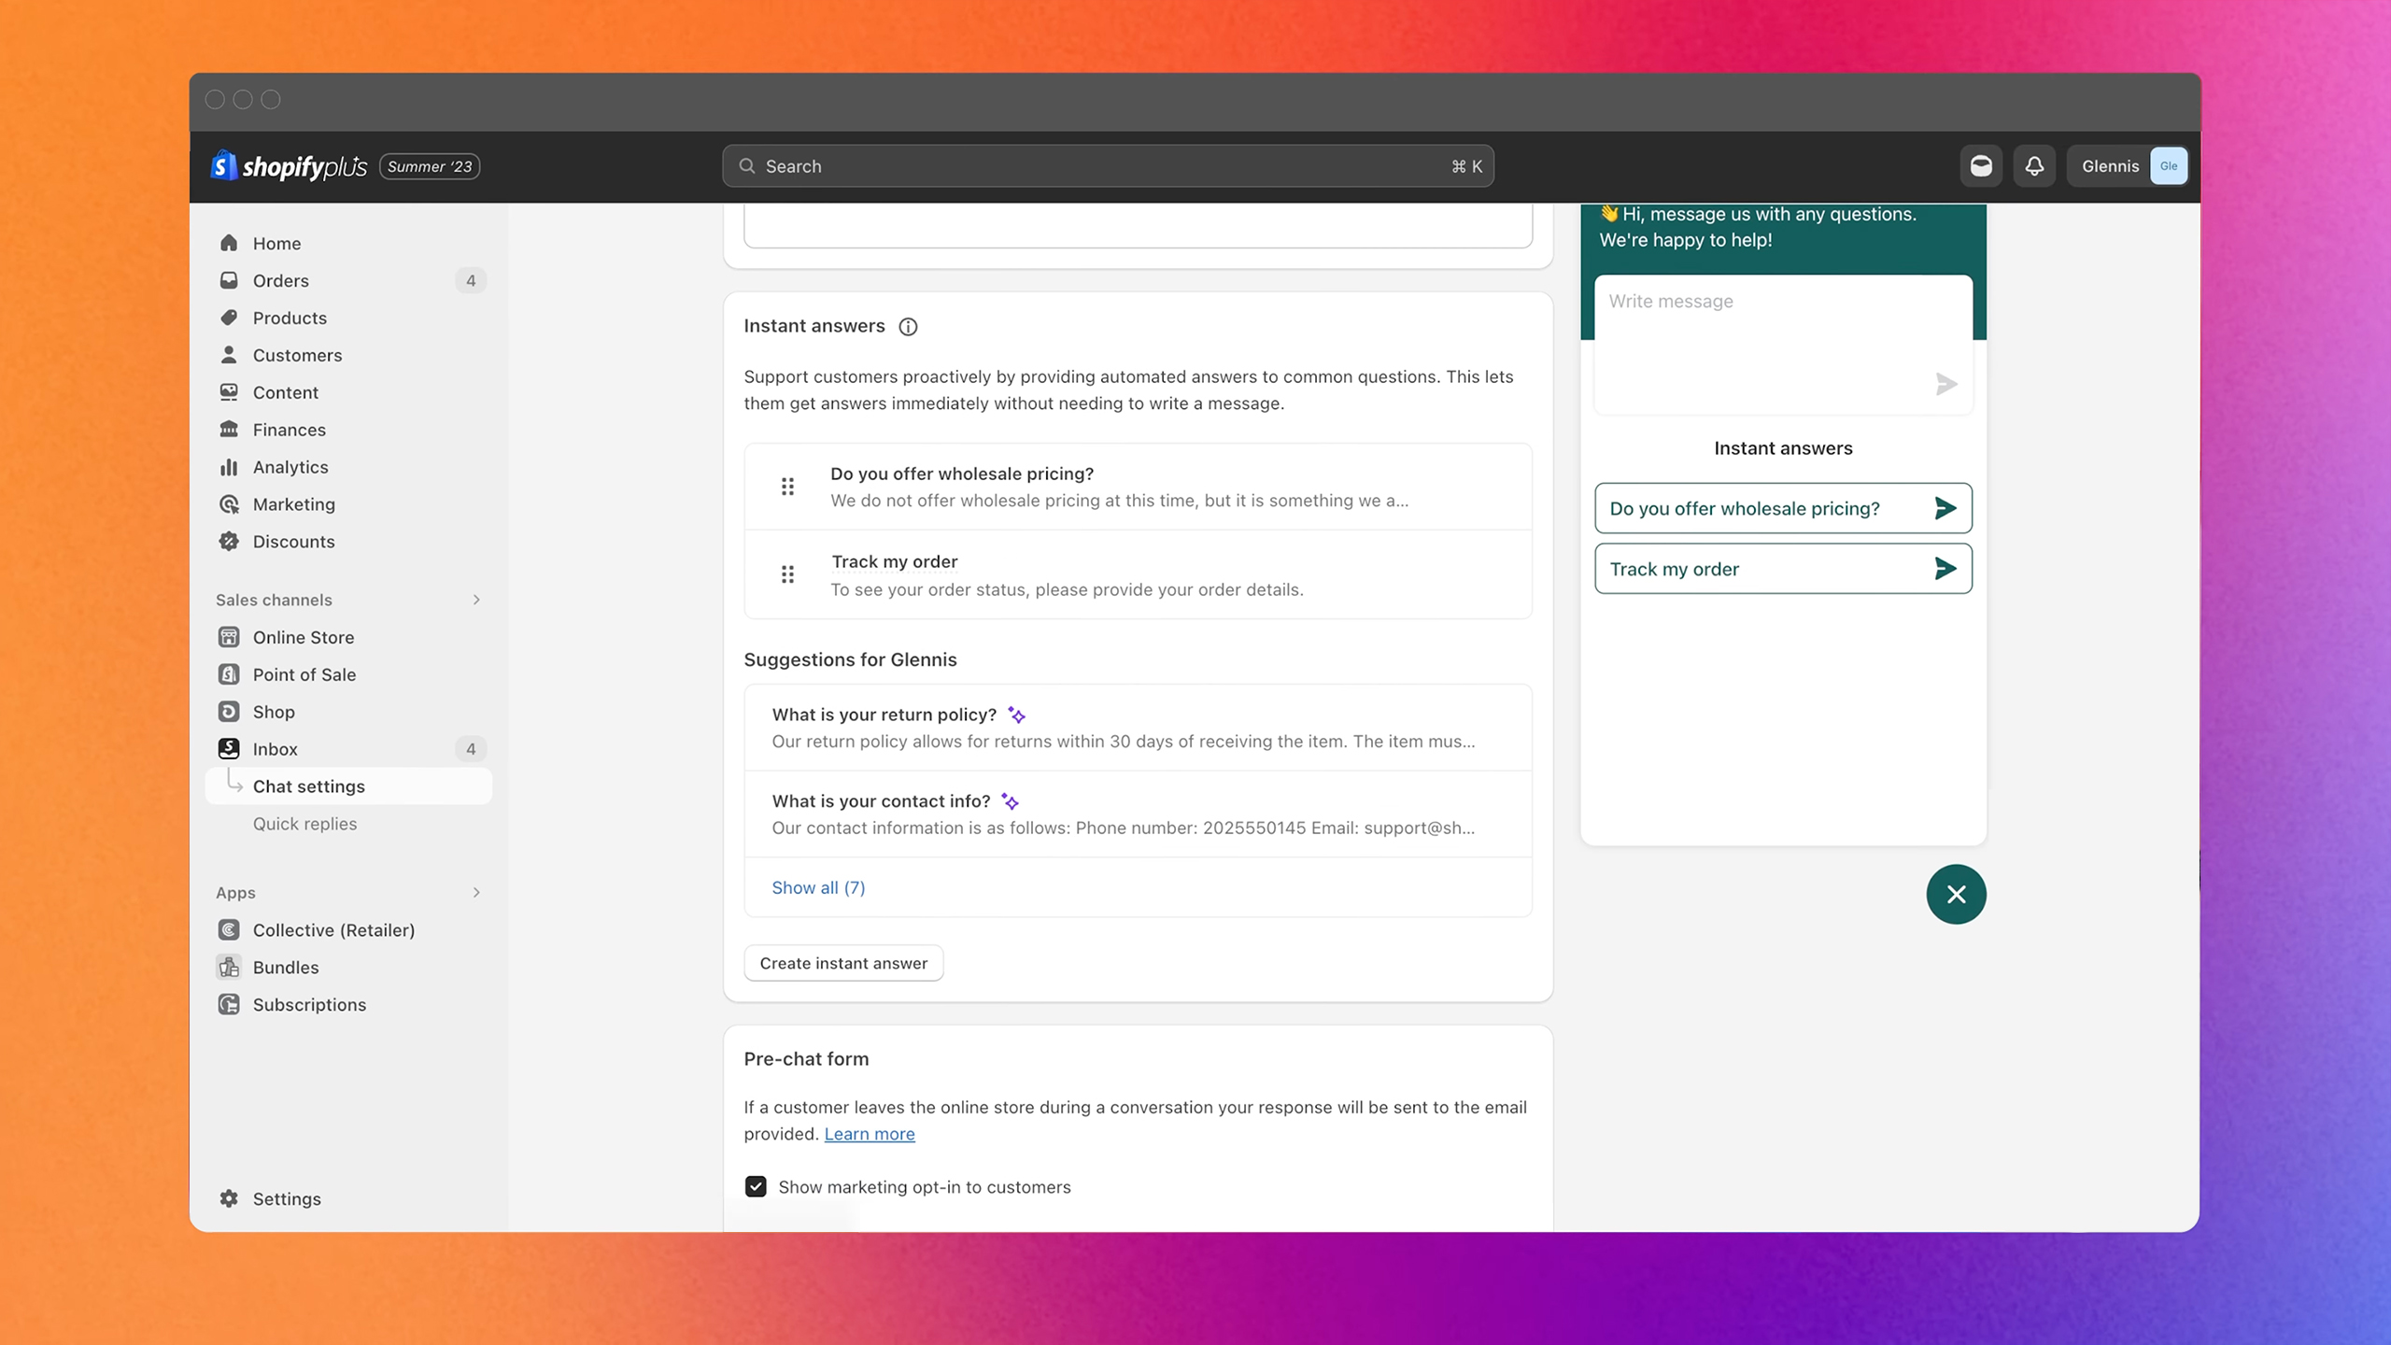The image size is (2391, 1345).
Task: Click send arrow on Track my order preview
Action: click(x=1945, y=569)
